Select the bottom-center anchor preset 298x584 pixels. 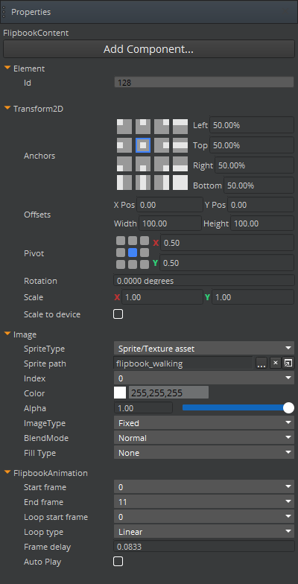(143, 164)
